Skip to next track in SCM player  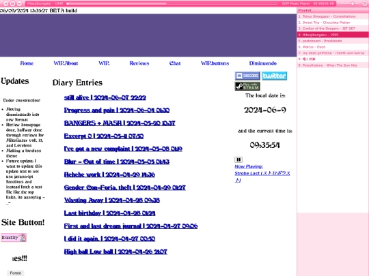click(20, 3)
